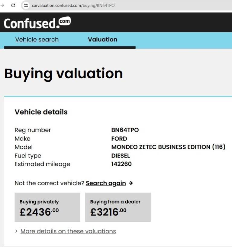Switch to the Vehicle search tab
232x247 pixels.
tap(37, 40)
